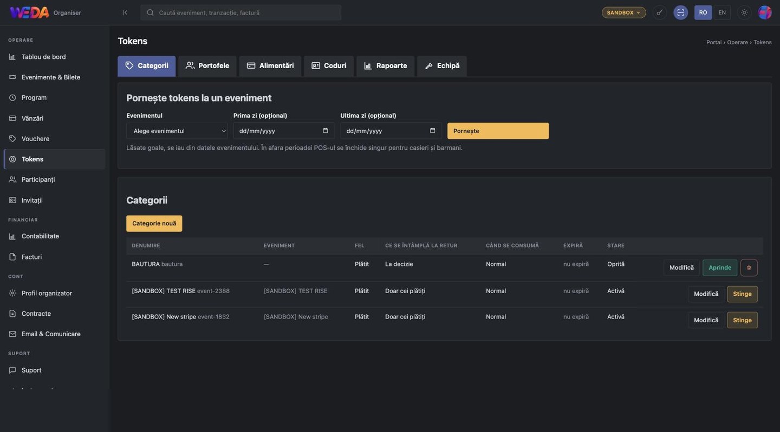This screenshot has width=780, height=432.
Task: Open the Ultima zi calendar picker icon
Action: click(433, 131)
